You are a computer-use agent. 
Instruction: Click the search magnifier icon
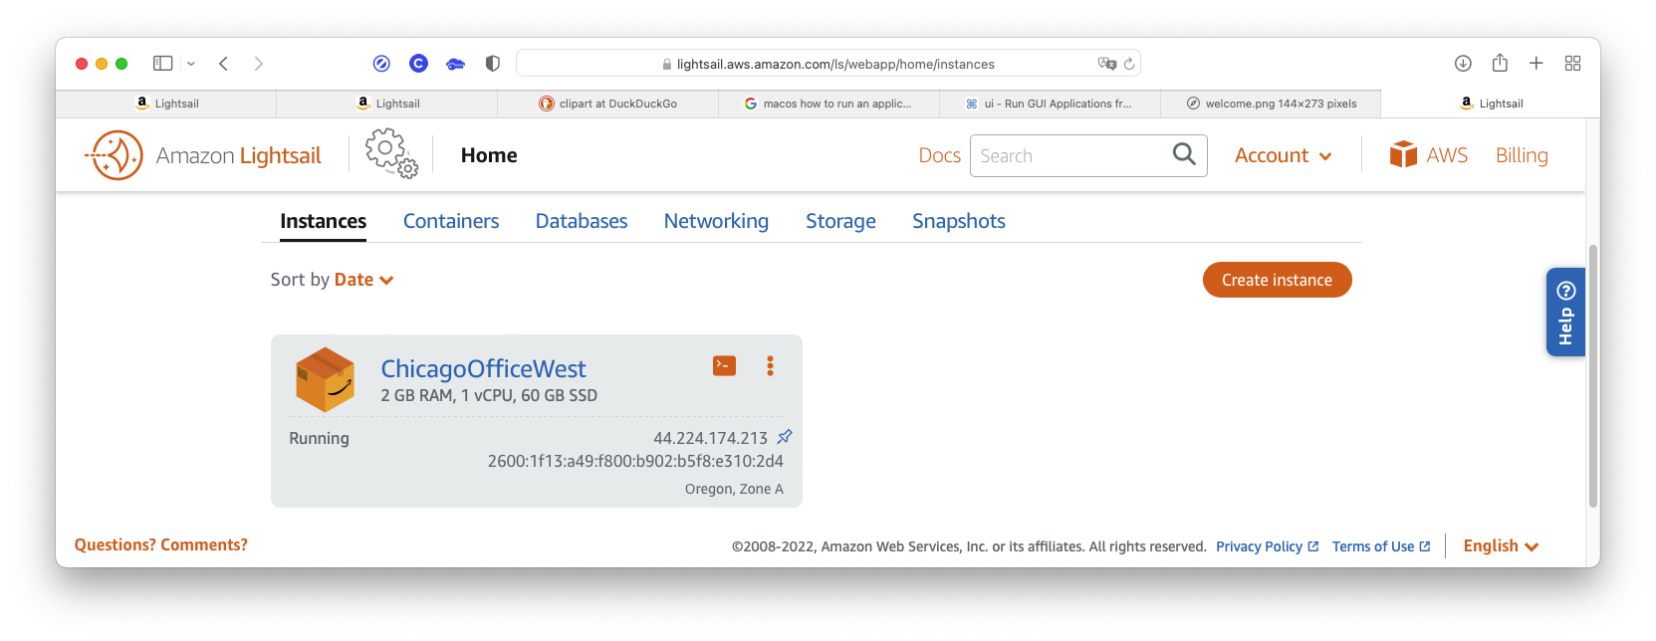(1184, 154)
